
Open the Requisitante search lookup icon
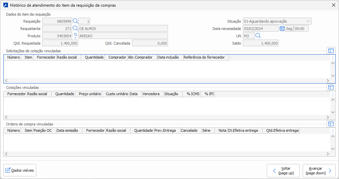click(75, 29)
